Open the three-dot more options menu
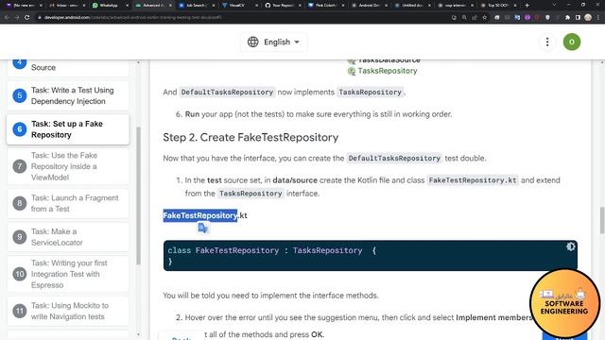This screenshot has width=605, height=340. 547,42
